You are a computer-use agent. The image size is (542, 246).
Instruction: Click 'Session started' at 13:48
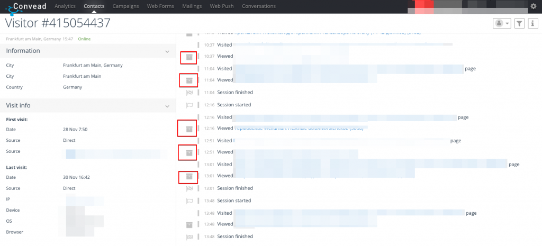[x=234, y=201]
